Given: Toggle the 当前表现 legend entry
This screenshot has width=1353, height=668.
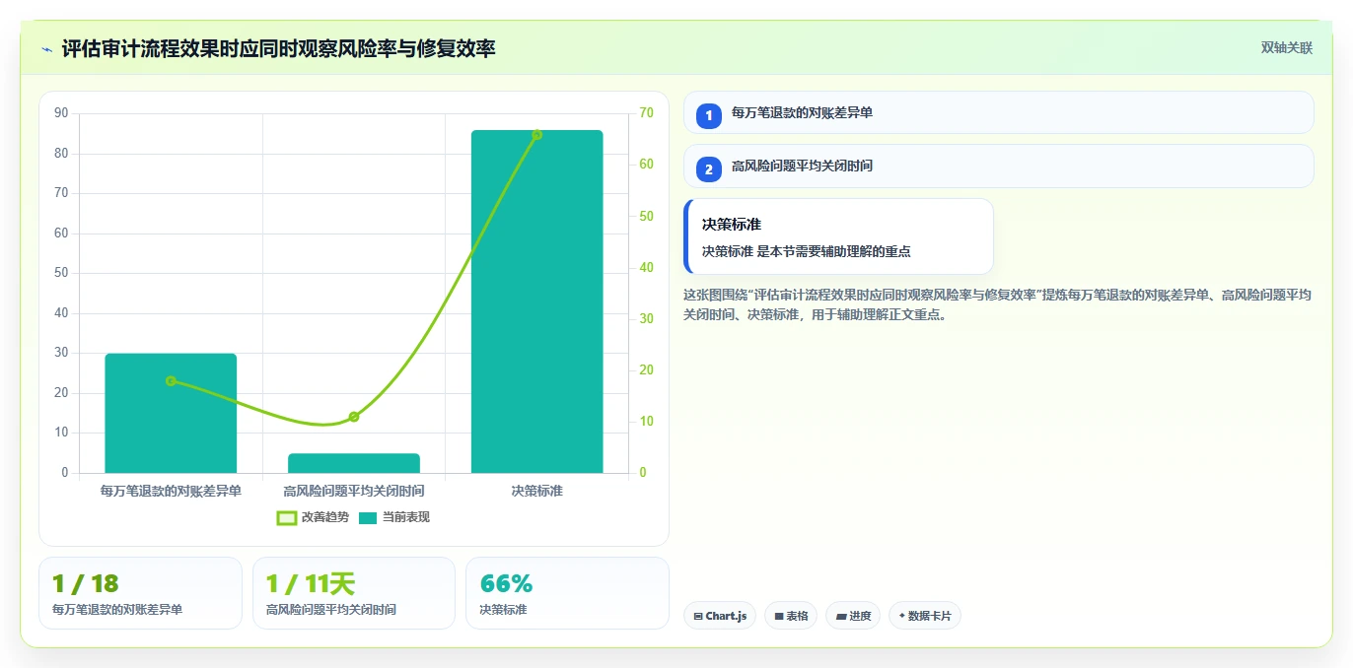Looking at the screenshot, I should (x=393, y=517).
